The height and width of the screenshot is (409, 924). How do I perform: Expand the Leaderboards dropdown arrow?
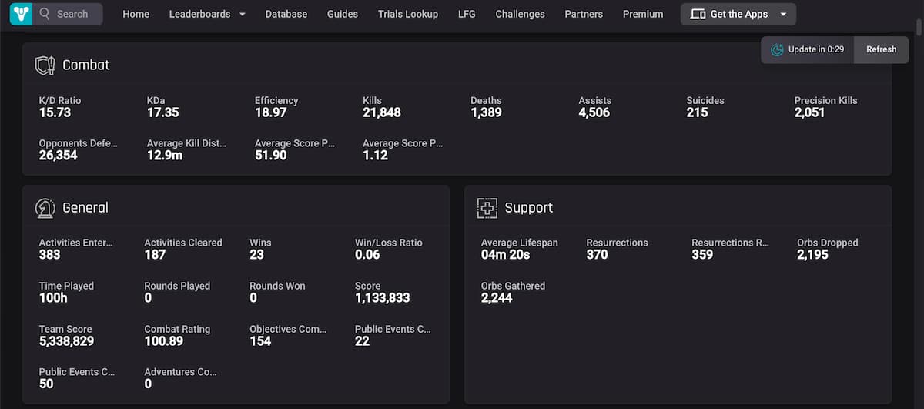(243, 14)
